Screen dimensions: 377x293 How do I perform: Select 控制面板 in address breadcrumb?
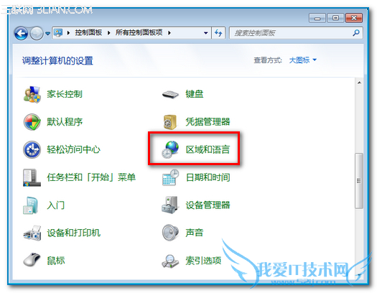[x=88, y=32]
